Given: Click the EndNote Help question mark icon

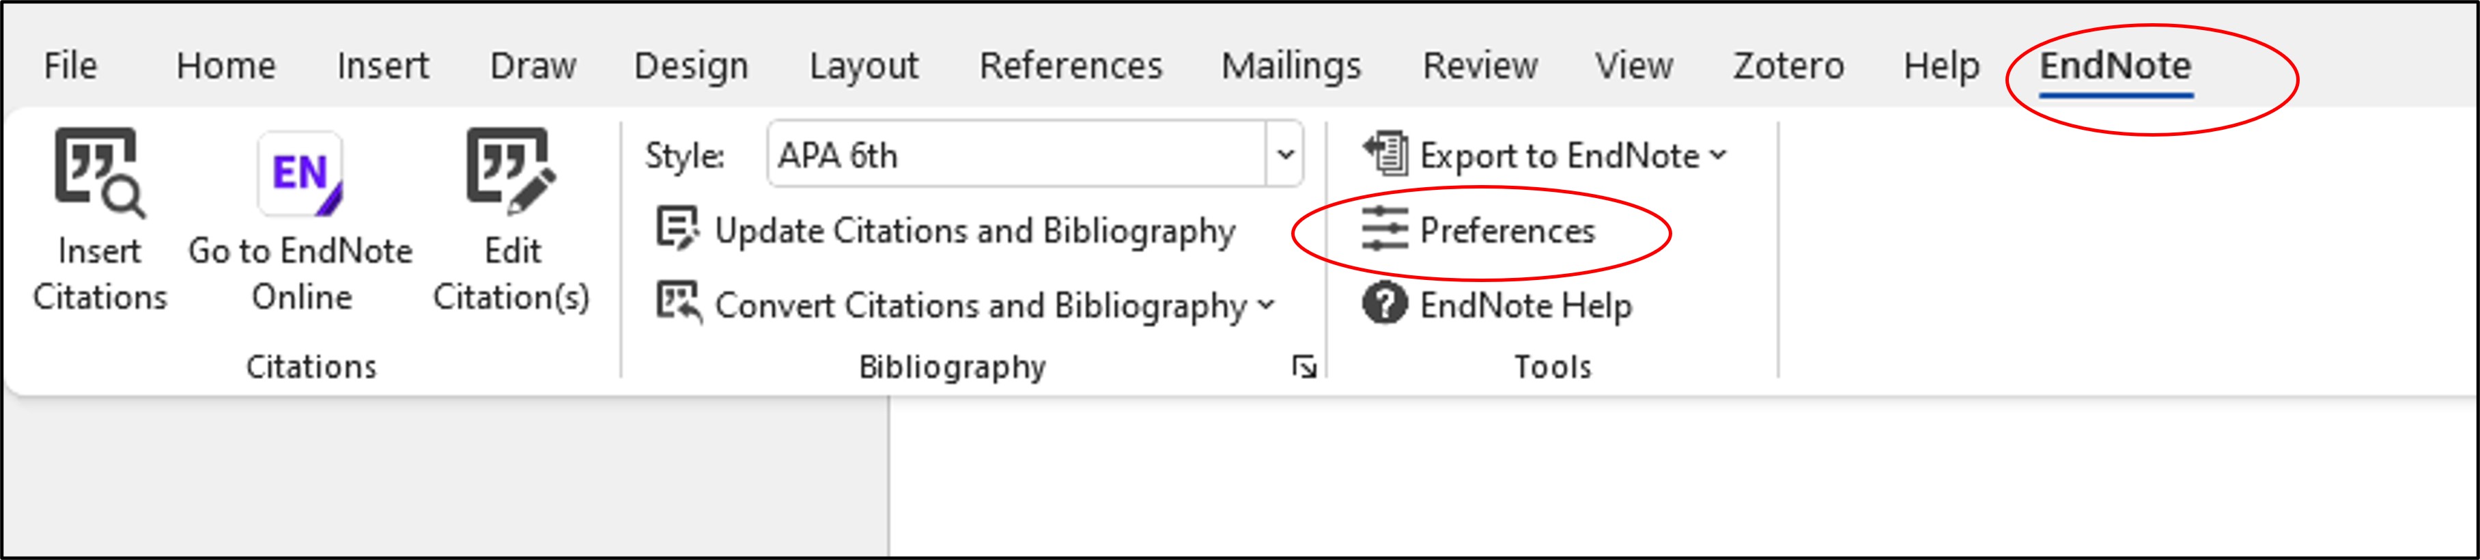Looking at the screenshot, I should (x=1383, y=306).
